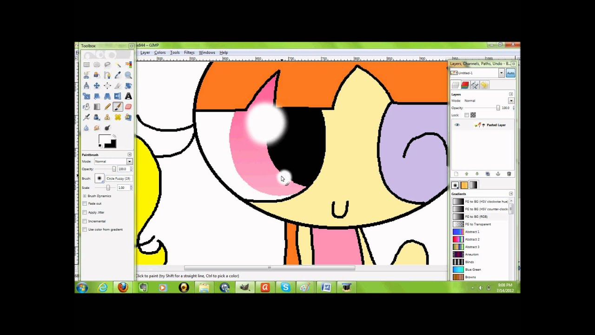Enable Use color from gradient checkbox
595x335 pixels.
click(x=85, y=229)
